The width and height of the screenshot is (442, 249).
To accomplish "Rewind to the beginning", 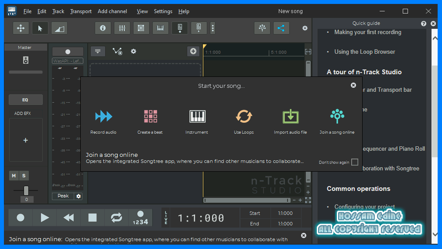I will point(69,218).
